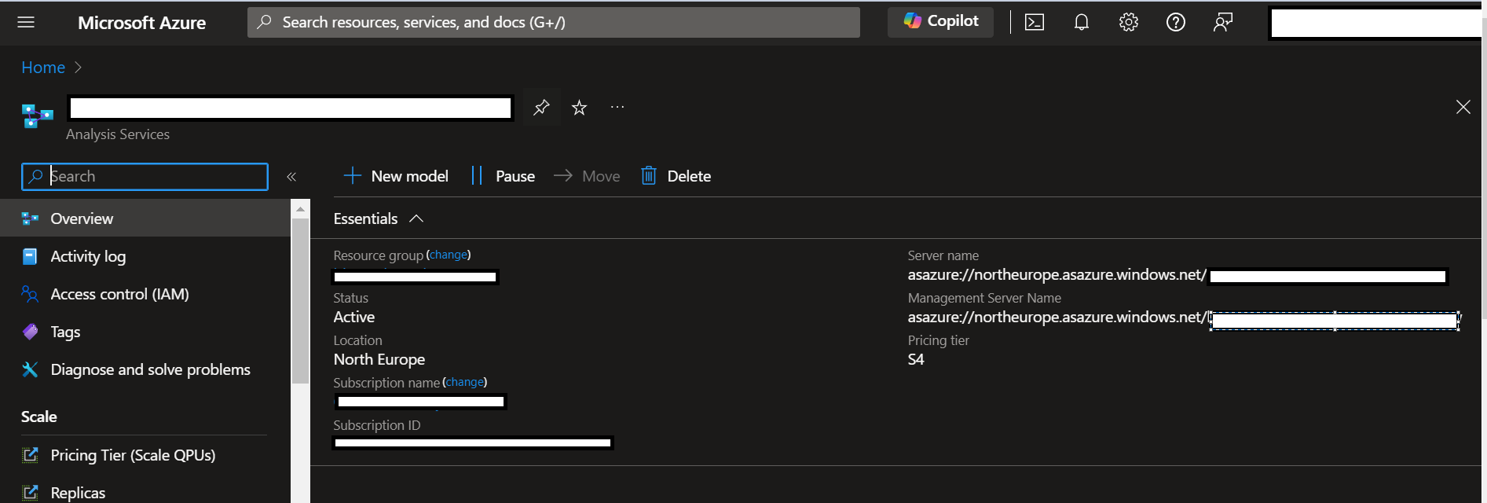This screenshot has width=1487, height=503.
Task: Close the resource blade
Action: 1463,107
